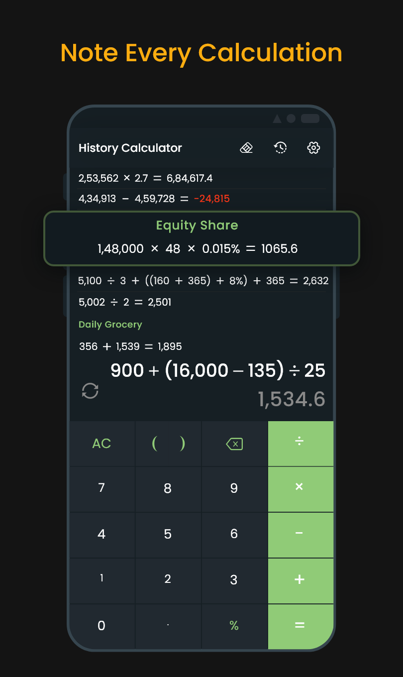Open the calculation history clock icon
This screenshot has width=403, height=677.
click(x=280, y=147)
